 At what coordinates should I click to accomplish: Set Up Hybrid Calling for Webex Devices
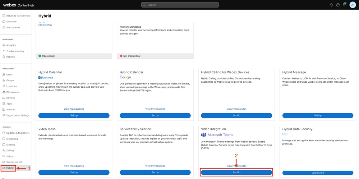coord(236,116)
